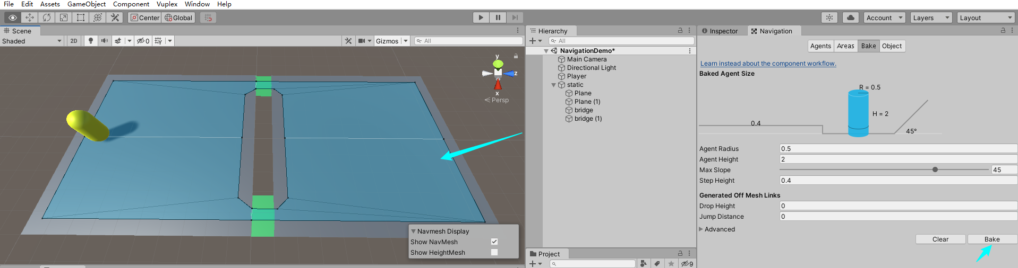Collapse the static object in Hierarchy

(x=553, y=85)
